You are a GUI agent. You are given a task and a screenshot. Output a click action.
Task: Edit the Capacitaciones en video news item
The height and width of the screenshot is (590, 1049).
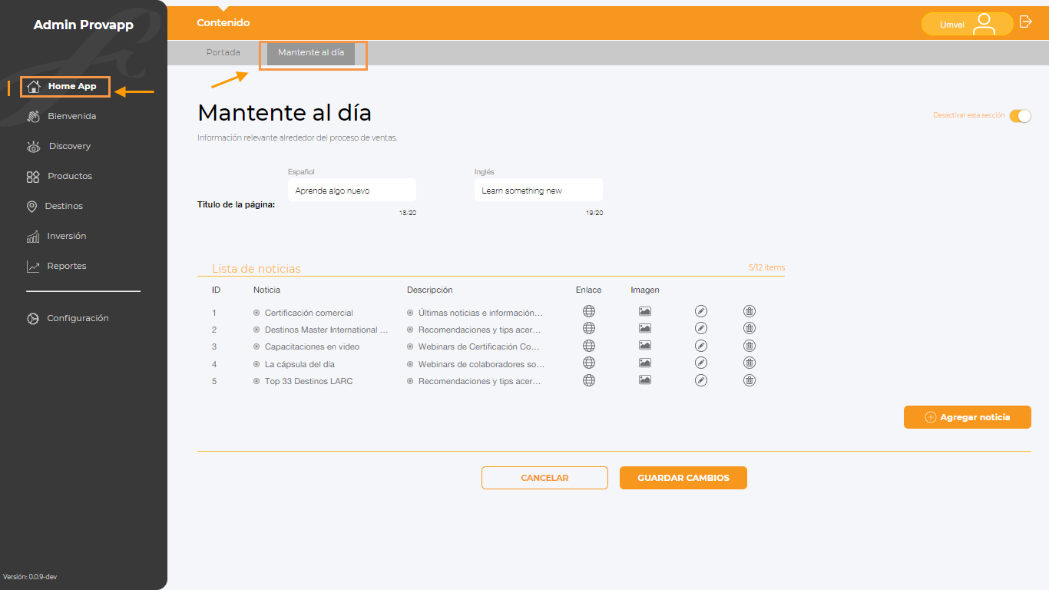click(700, 346)
